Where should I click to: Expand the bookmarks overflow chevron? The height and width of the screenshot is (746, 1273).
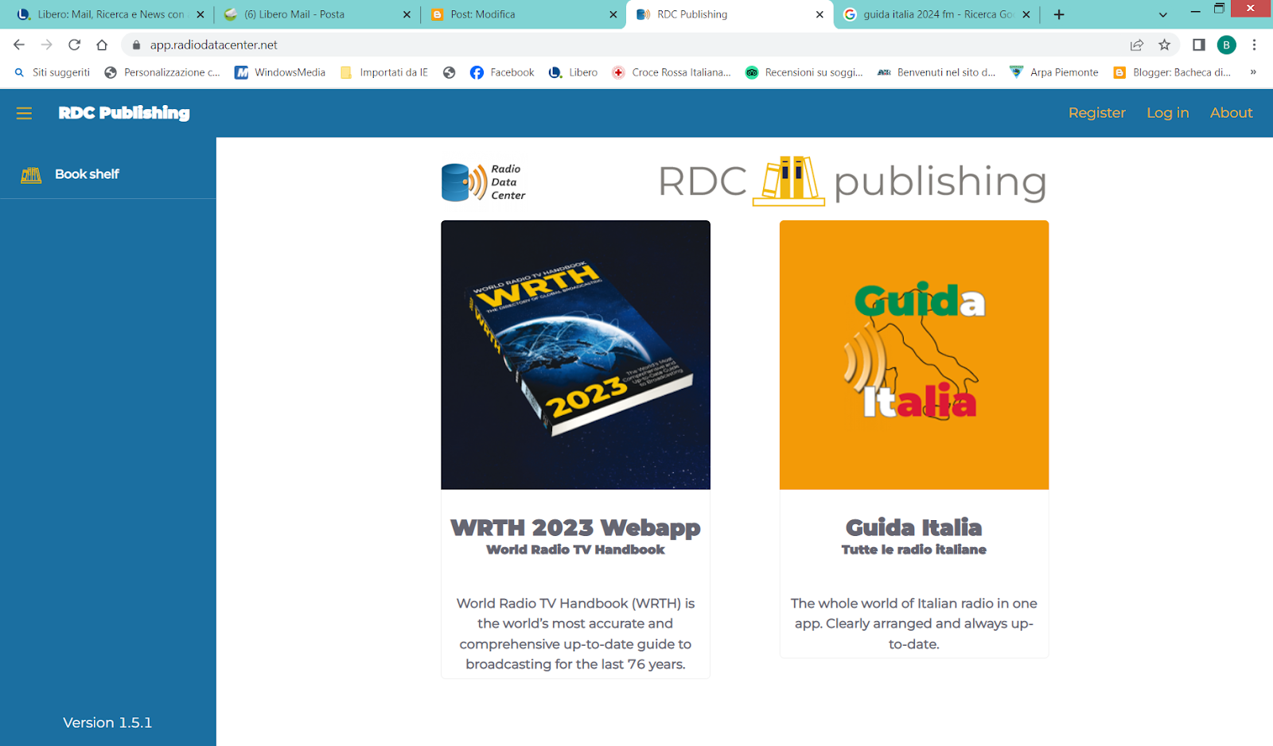(x=1253, y=72)
